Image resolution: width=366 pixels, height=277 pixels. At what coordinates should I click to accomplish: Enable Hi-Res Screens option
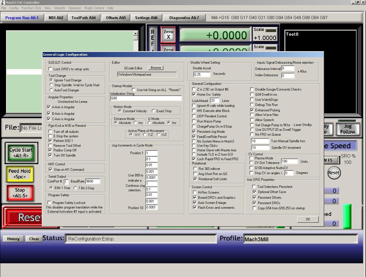(195, 192)
